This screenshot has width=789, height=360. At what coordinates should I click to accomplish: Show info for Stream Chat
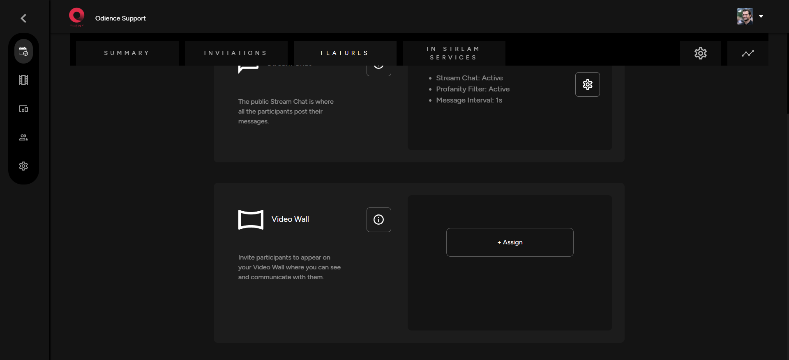coord(378,70)
